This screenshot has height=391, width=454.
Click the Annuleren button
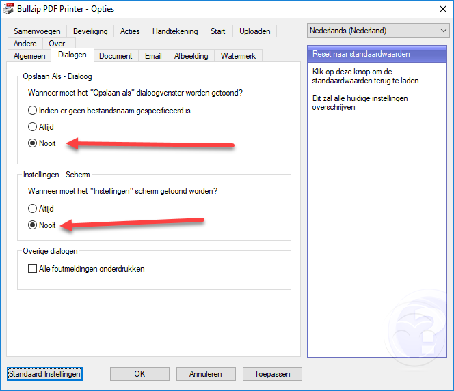[x=206, y=374]
